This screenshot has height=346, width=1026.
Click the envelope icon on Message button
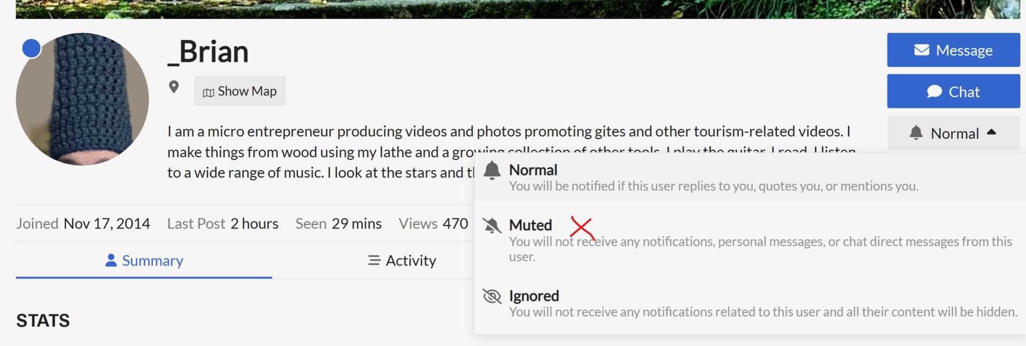921,50
